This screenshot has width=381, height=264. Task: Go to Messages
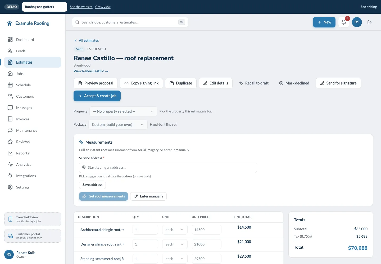click(33, 108)
